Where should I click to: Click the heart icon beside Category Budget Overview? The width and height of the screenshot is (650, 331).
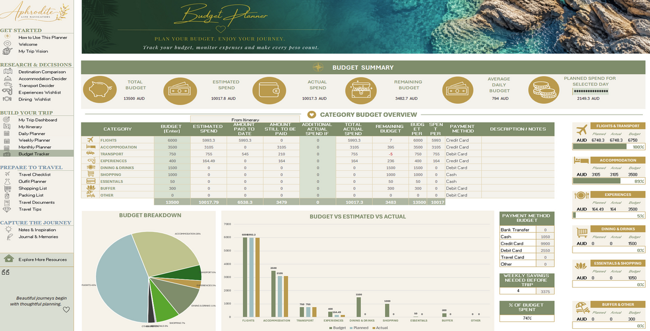pyautogui.click(x=311, y=115)
